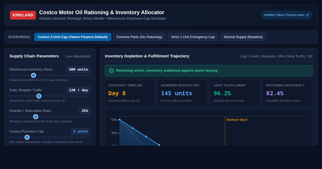Click the Live Adjustment label

pos(78,56)
